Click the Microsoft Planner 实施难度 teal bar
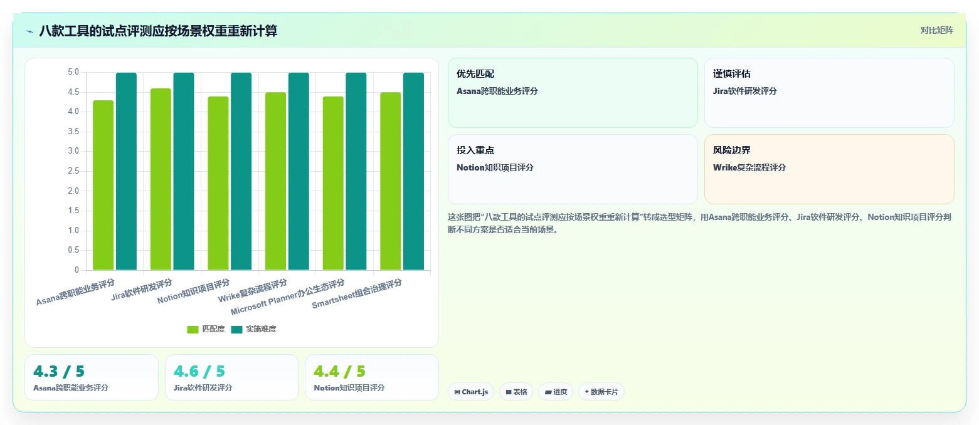This screenshot has width=979, height=425. pos(356,171)
